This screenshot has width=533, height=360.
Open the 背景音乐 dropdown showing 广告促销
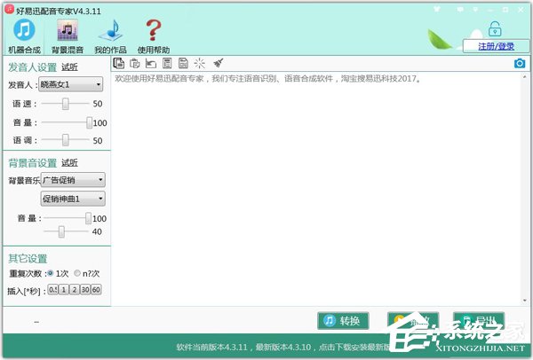click(x=73, y=180)
